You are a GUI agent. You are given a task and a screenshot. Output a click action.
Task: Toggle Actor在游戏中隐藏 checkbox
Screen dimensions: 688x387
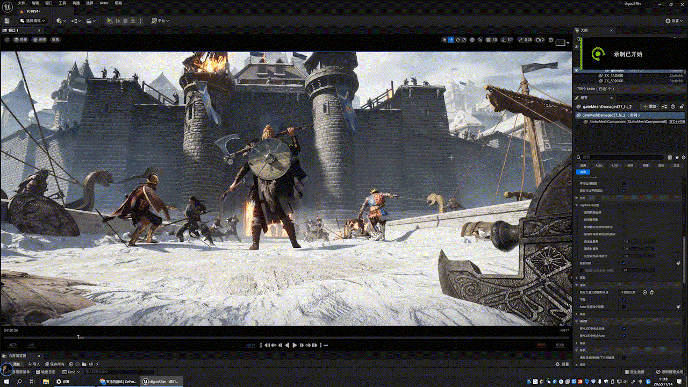click(x=624, y=306)
